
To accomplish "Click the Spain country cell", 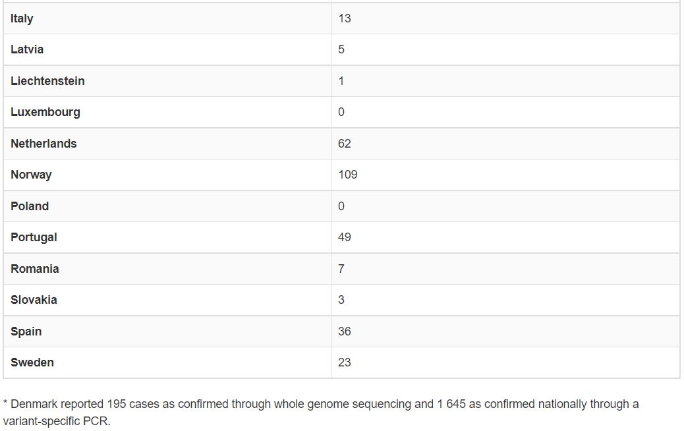I will 26,331.
